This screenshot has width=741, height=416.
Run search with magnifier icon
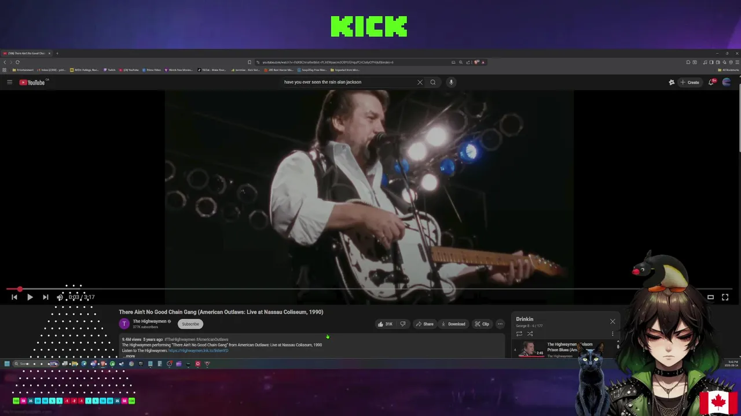[432, 82]
